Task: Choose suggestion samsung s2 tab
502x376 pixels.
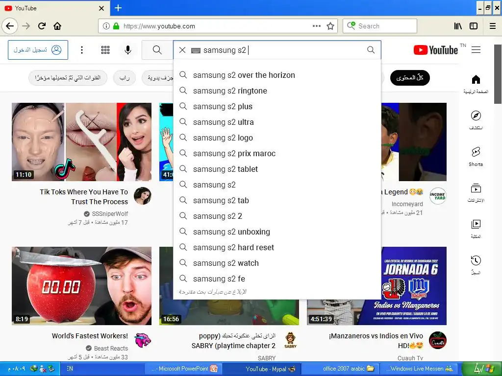Action: [277, 200]
